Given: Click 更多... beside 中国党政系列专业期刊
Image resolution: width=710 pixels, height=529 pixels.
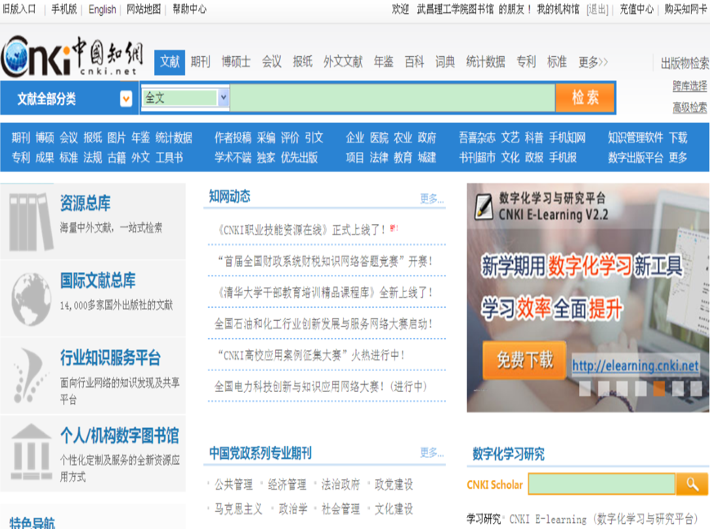Looking at the screenshot, I should click(x=432, y=453).
